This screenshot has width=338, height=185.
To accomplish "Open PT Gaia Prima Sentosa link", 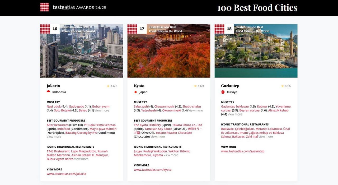I will 100,125.
